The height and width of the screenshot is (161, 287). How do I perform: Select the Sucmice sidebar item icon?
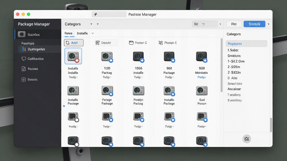[22, 34]
